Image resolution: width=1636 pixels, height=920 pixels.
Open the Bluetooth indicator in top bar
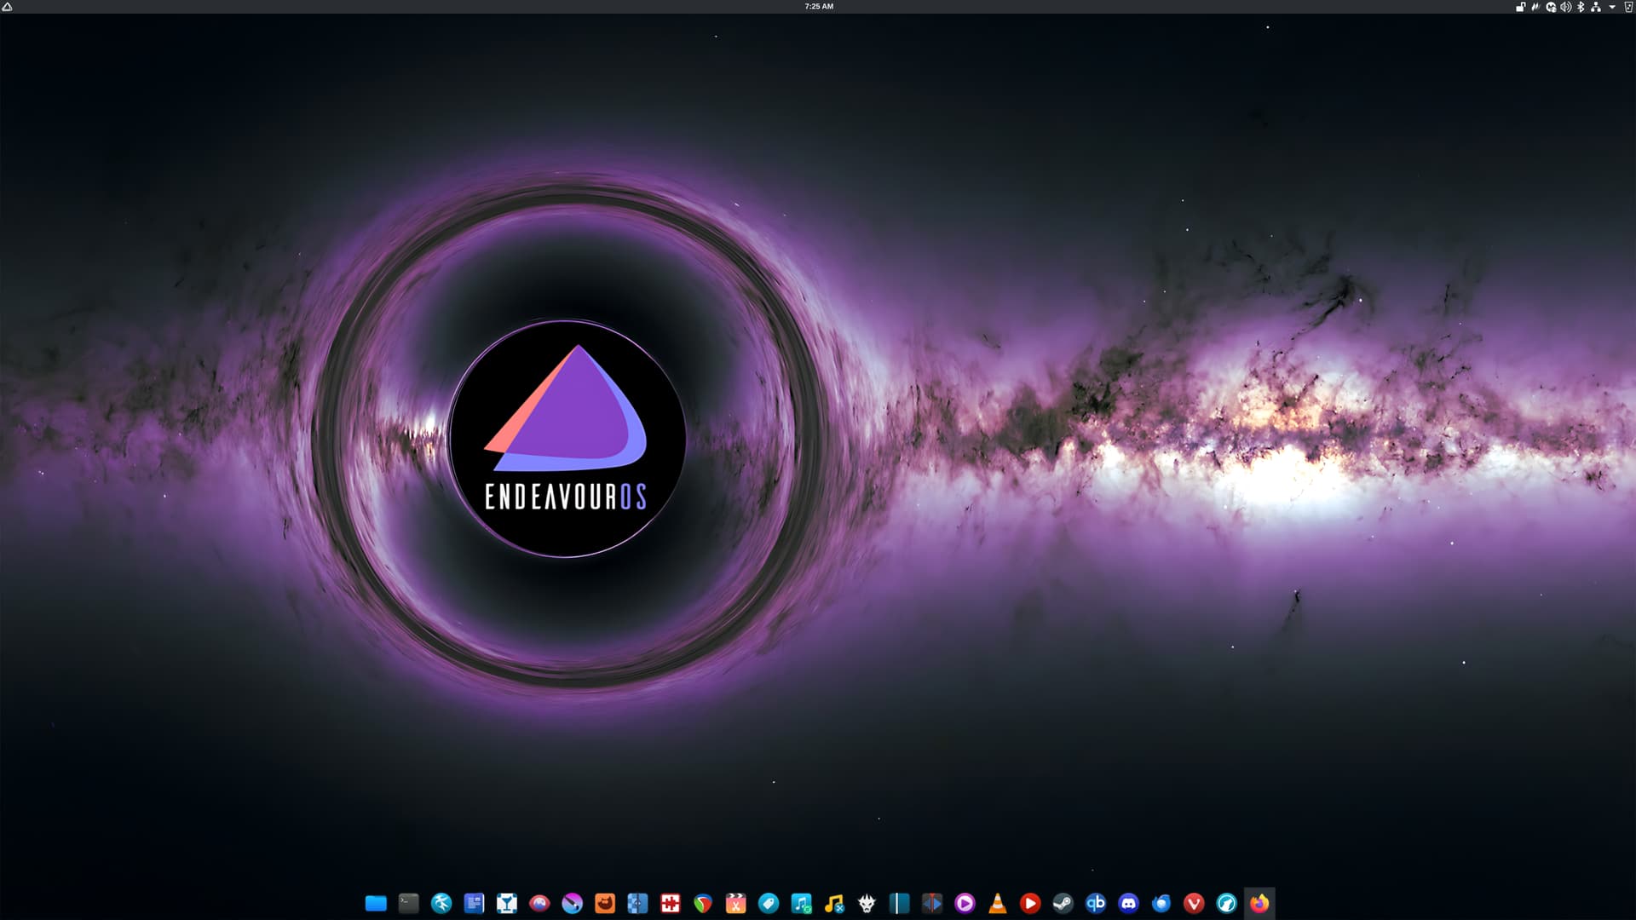pos(1581,7)
